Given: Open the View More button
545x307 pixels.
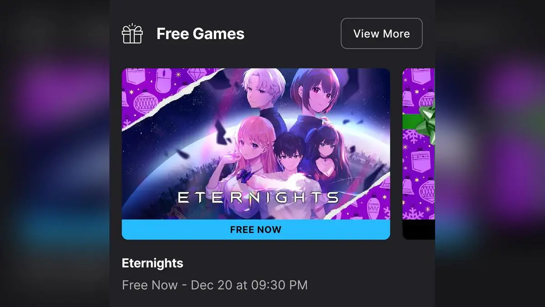Looking at the screenshot, I should [381, 33].
